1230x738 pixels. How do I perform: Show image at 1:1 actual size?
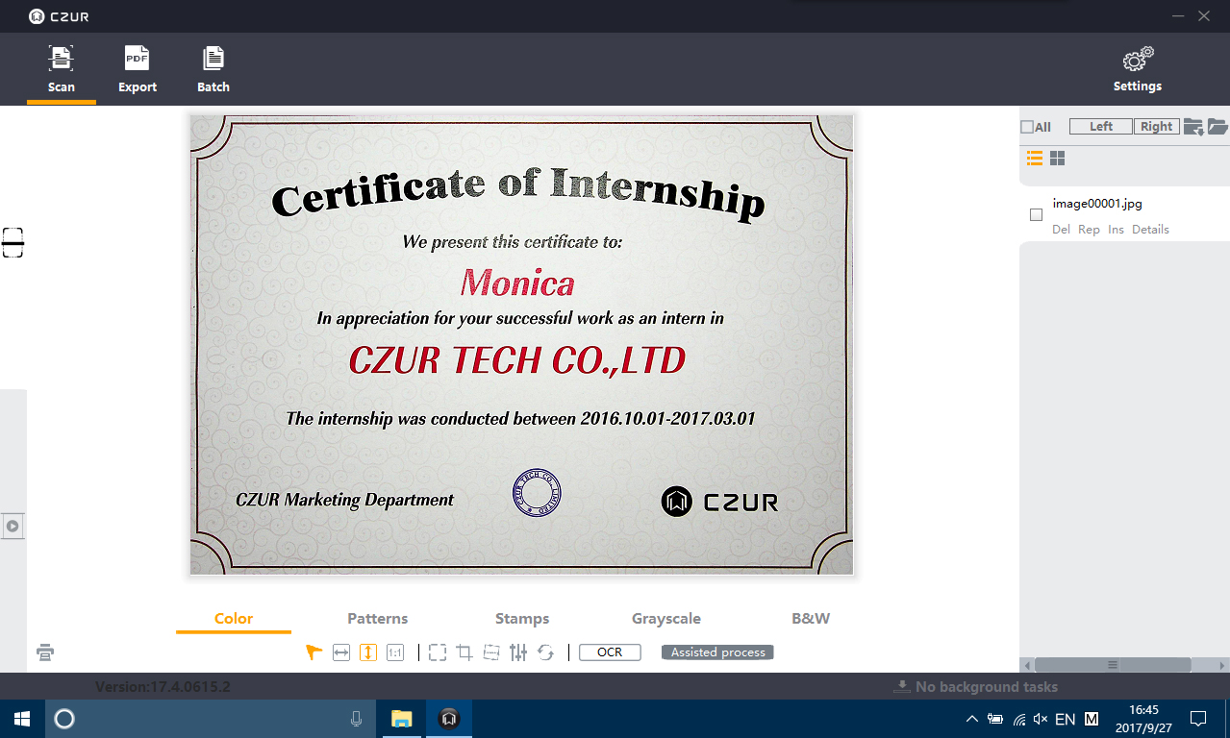[395, 652]
